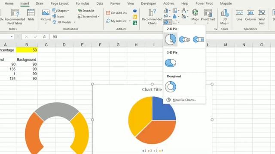Click the Chart Title text
The width and height of the screenshot is (275, 154).
tap(152, 89)
